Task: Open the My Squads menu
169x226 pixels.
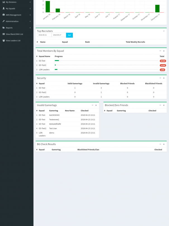Action: coord(10,8)
